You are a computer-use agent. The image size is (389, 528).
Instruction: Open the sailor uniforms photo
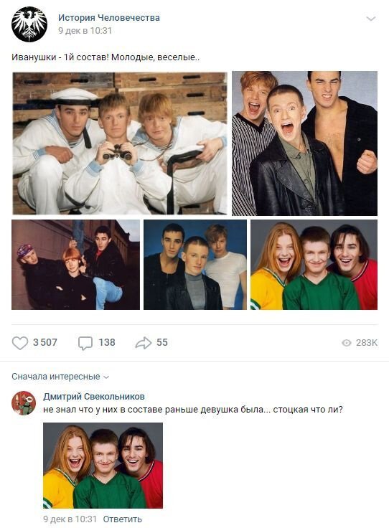coord(120,143)
